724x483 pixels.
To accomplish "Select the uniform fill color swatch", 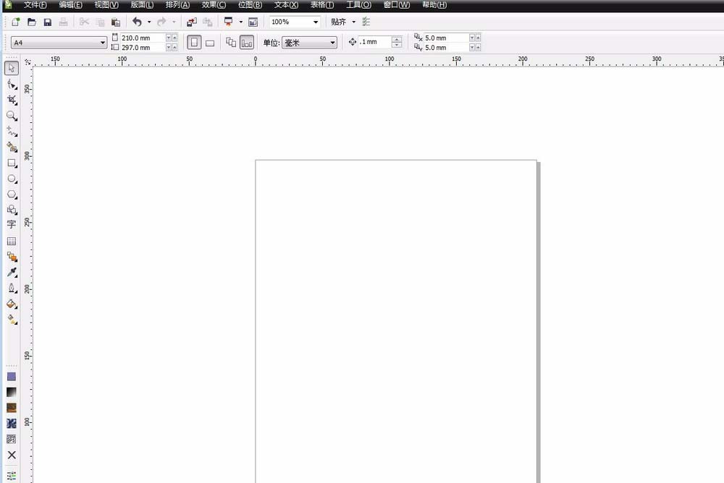I will (x=12, y=377).
